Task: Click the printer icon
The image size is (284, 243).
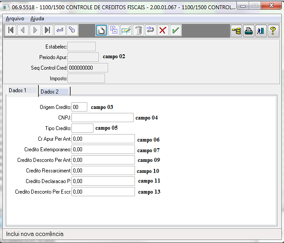Action: point(249,31)
